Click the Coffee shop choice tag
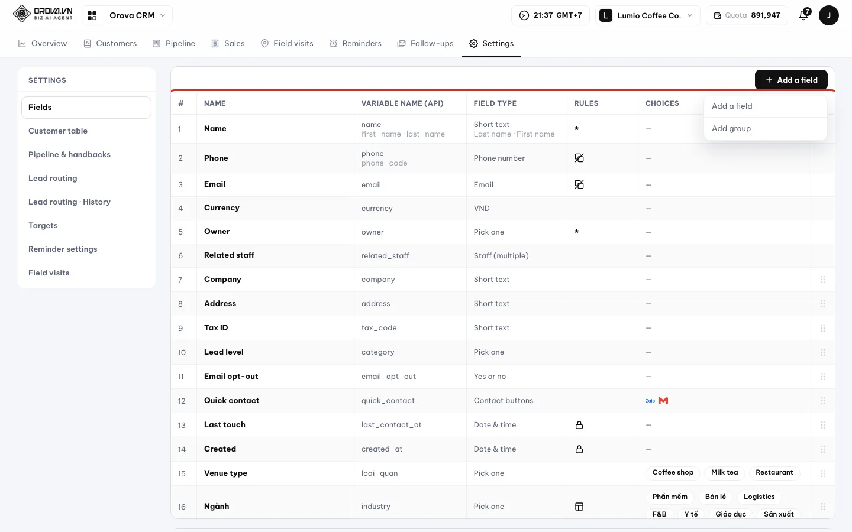The image size is (852, 532). pyautogui.click(x=673, y=473)
